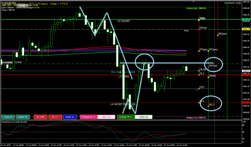
Task: Select the WL3 orange dot marker
Action: (208, 106)
